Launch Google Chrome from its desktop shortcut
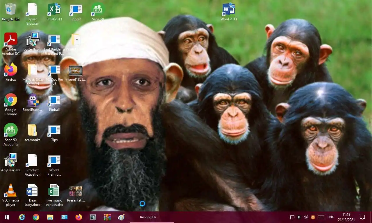Viewport: 372px width, 223px height. click(11, 105)
